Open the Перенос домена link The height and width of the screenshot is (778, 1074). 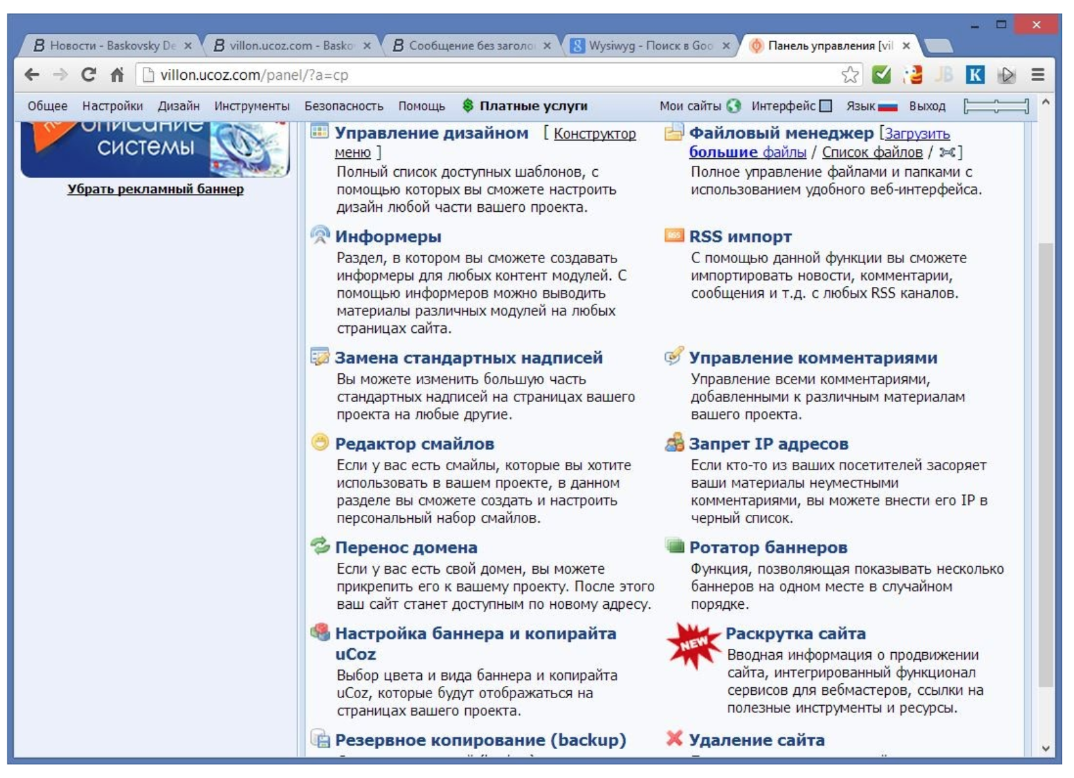click(x=406, y=547)
